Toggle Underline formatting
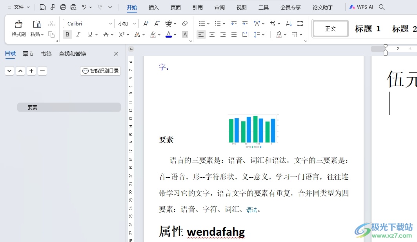The width and height of the screenshot is (417, 242). point(90,34)
